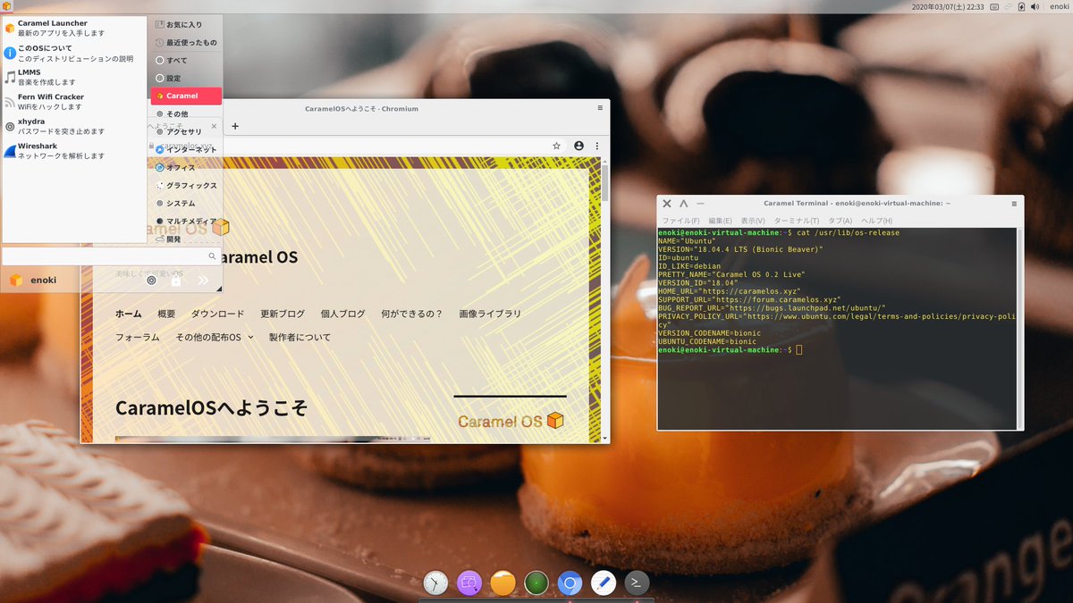The height and width of the screenshot is (603, 1073).
Task: Click the magnifier icon in menu search
Action: pos(212,256)
